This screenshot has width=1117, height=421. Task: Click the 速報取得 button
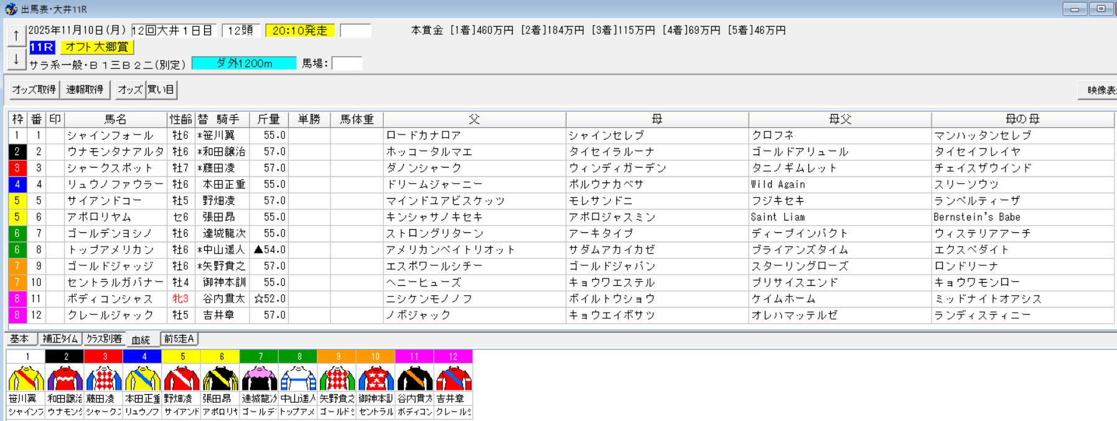coord(85,90)
